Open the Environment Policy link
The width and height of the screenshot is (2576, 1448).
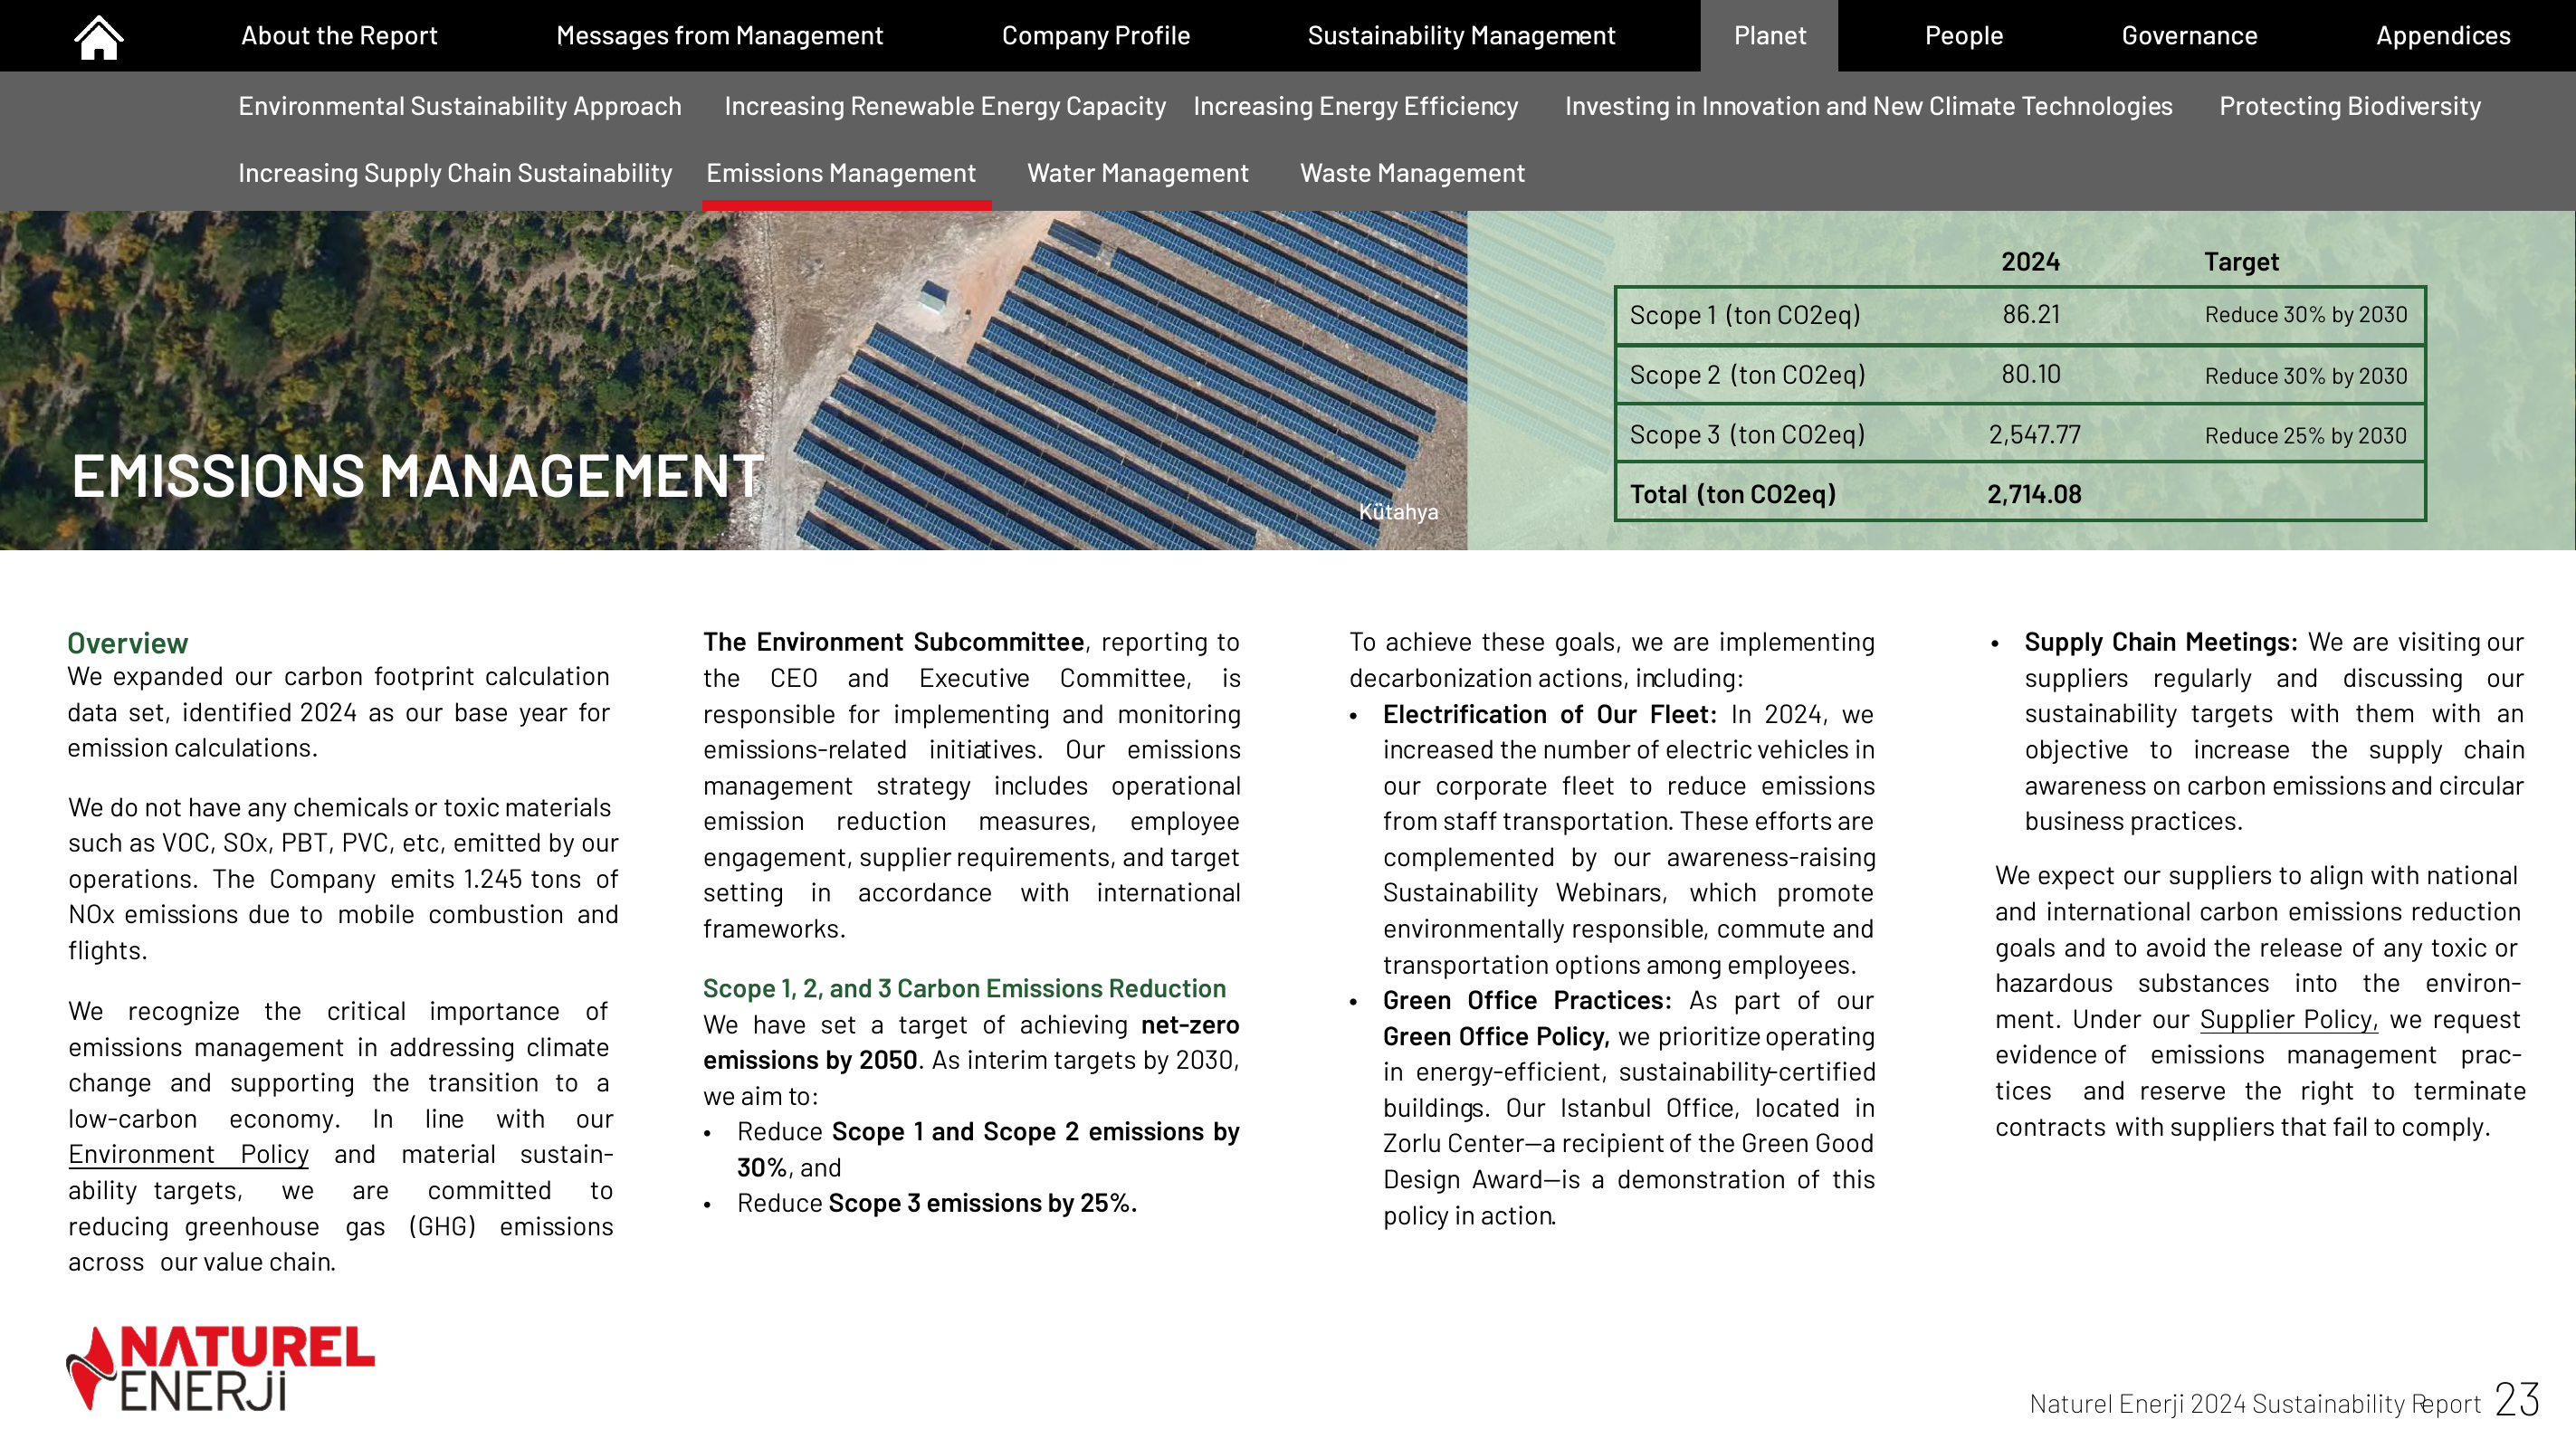tap(188, 1154)
